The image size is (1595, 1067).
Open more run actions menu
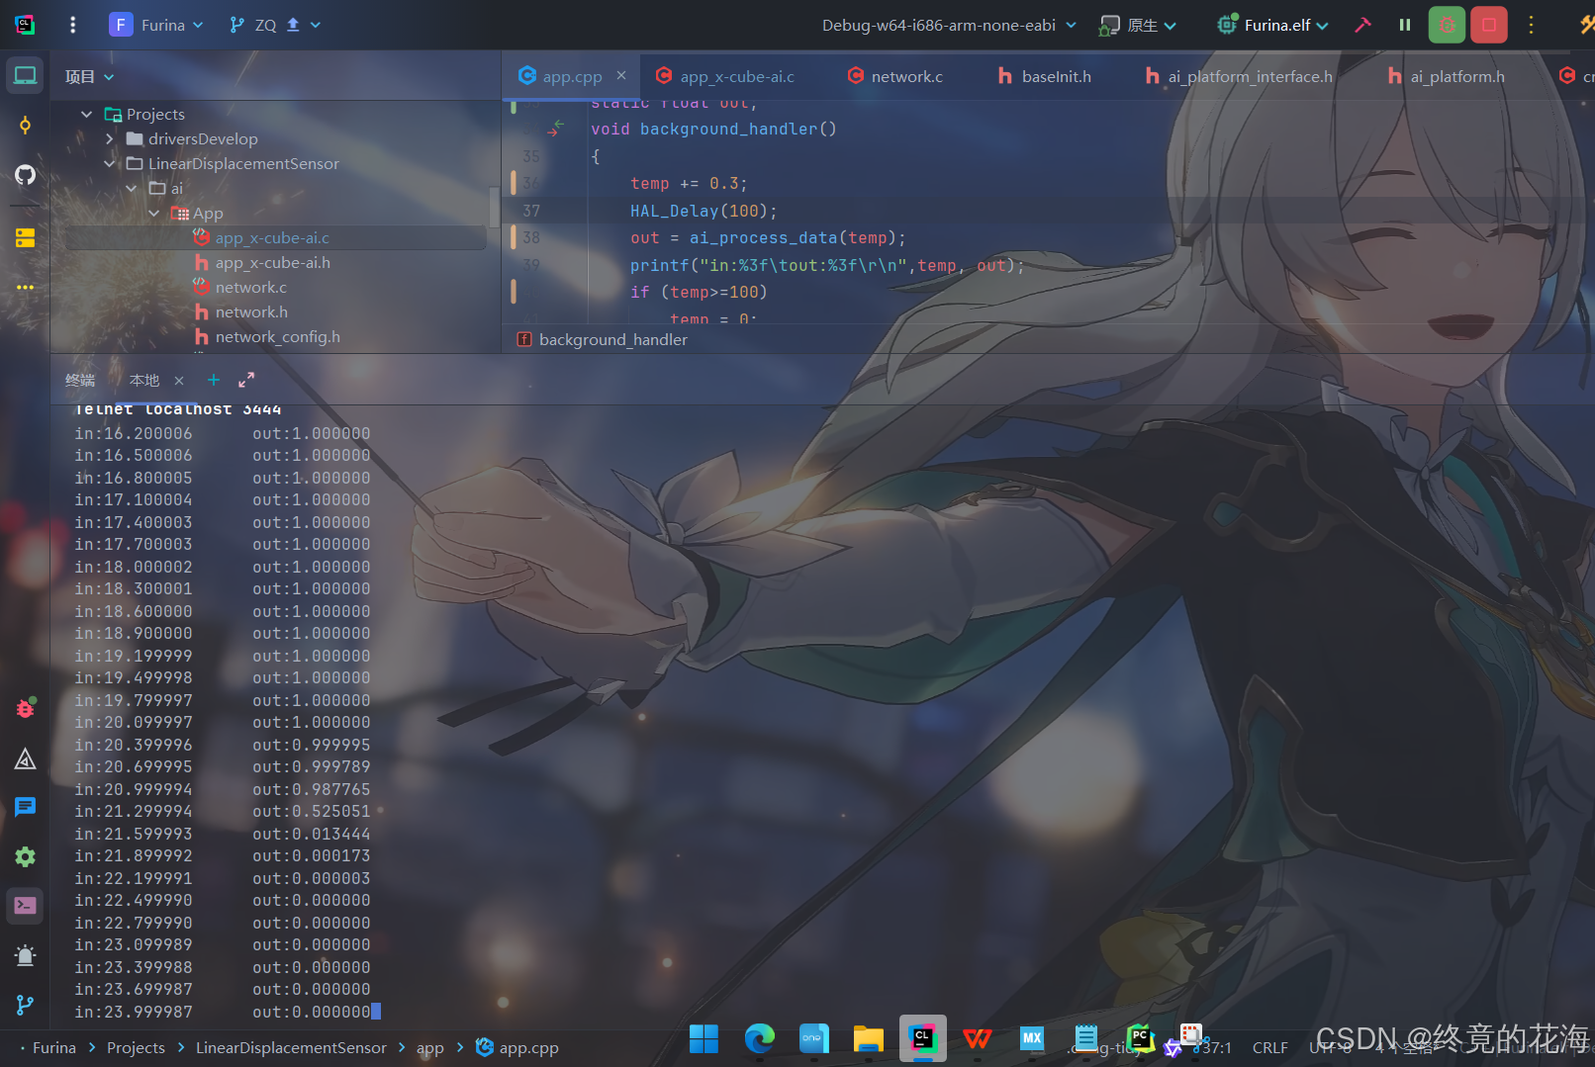point(1531,25)
